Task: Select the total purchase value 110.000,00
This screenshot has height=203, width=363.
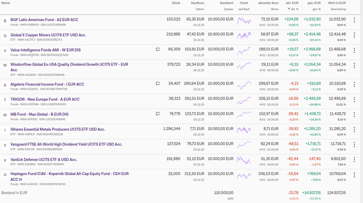Action: (x=224, y=193)
